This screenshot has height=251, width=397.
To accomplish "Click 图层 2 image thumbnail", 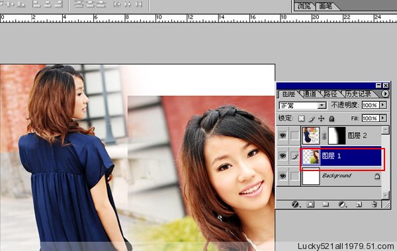I will click(311, 135).
